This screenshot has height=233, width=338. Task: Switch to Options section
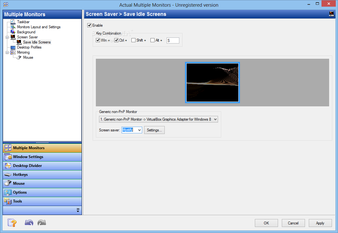click(x=42, y=192)
